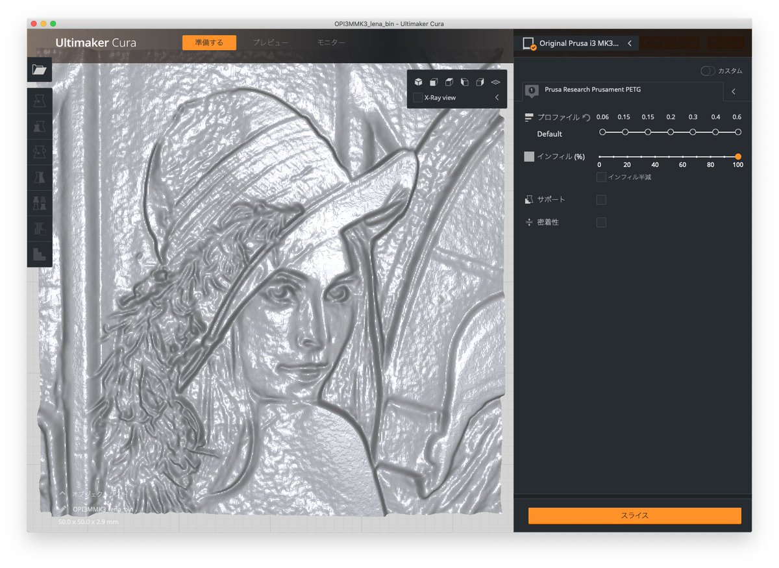
Task: Click the 50.0 x 50.0 x 2.9 mm dimensions text
Action: [x=88, y=522]
